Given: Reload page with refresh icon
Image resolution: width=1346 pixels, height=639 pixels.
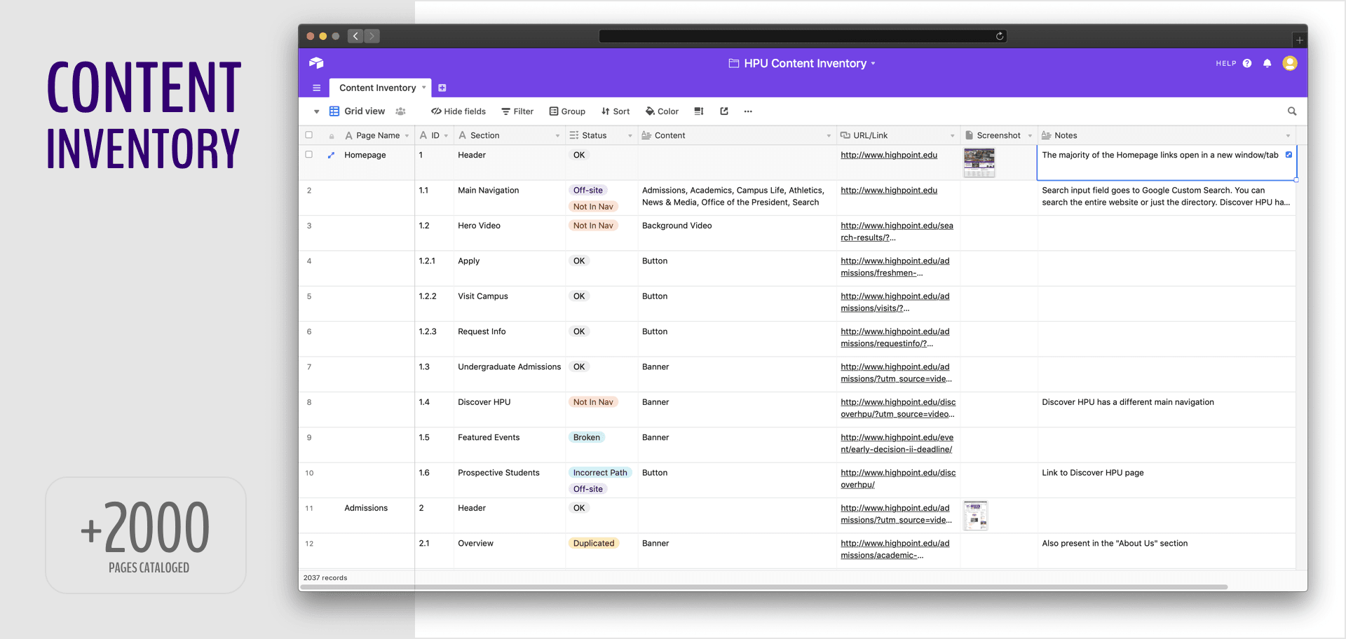Looking at the screenshot, I should click(x=1000, y=36).
